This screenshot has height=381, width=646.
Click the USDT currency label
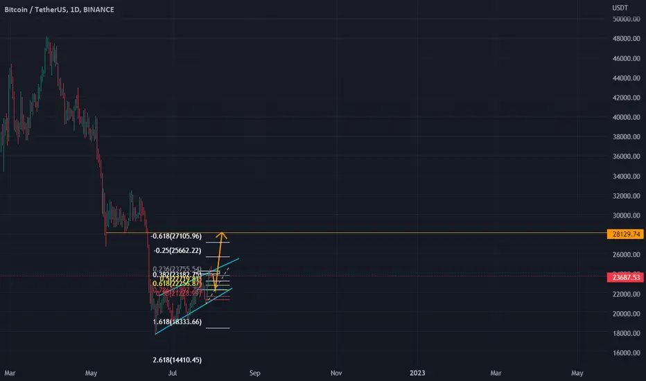coord(620,8)
